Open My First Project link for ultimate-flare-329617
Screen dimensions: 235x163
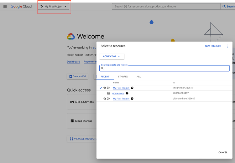click(x=121, y=99)
